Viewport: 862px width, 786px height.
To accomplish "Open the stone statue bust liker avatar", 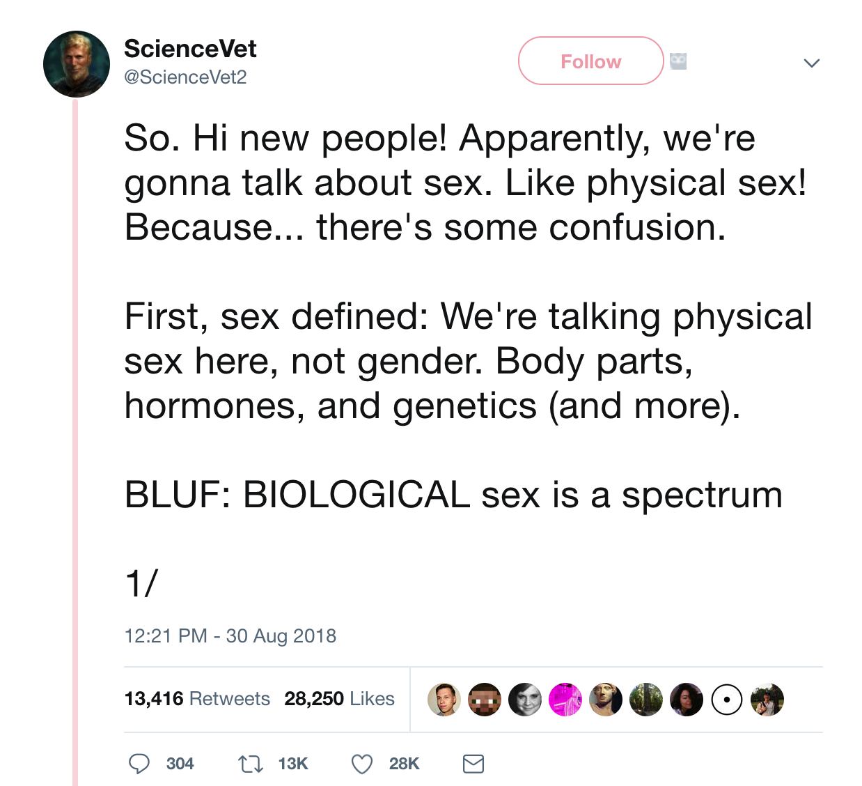I will [606, 700].
